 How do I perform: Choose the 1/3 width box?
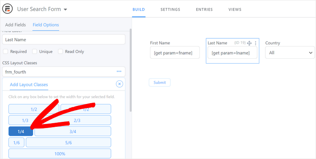tap(25, 121)
